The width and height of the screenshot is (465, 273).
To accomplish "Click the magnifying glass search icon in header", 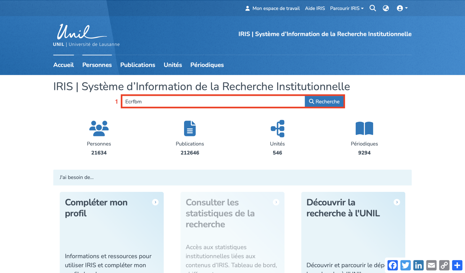I will tap(373, 8).
